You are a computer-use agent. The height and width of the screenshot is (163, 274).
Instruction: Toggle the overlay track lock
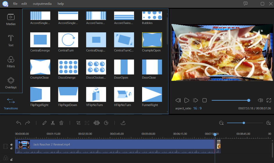[12, 159]
